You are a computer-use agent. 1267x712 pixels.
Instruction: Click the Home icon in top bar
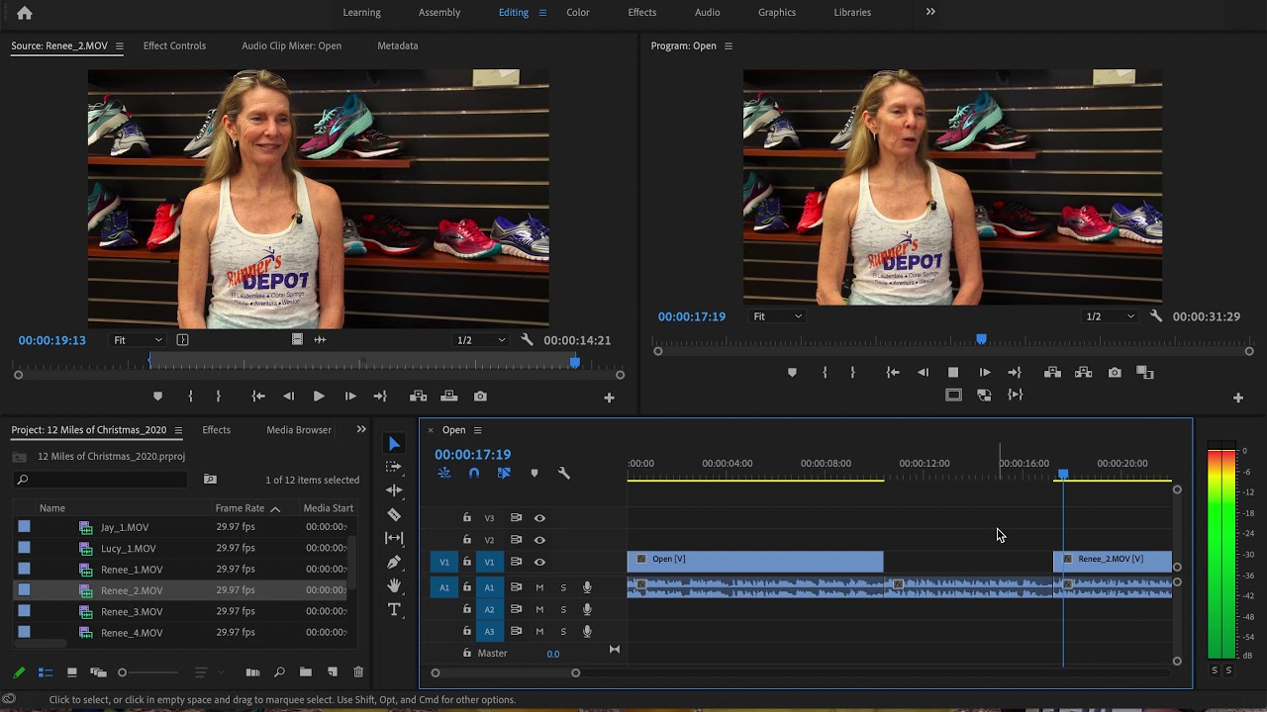[x=25, y=13]
